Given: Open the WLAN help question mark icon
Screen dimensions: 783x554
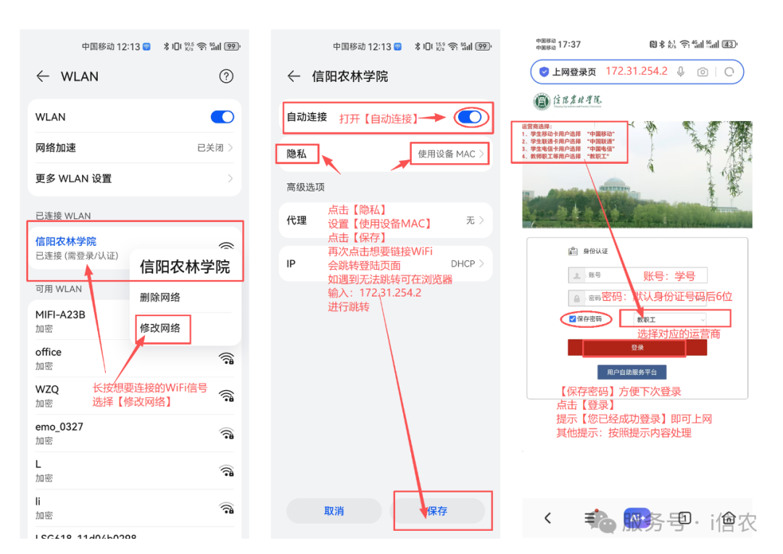Looking at the screenshot, I should tap(226, 76).
